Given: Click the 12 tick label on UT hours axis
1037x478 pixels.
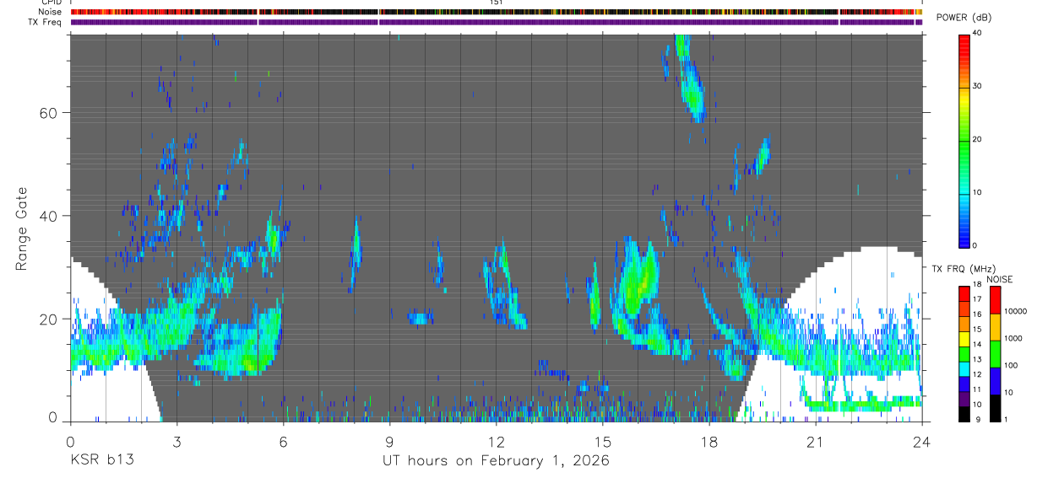Looking at the screenshot, I should (x=496, y=441).
